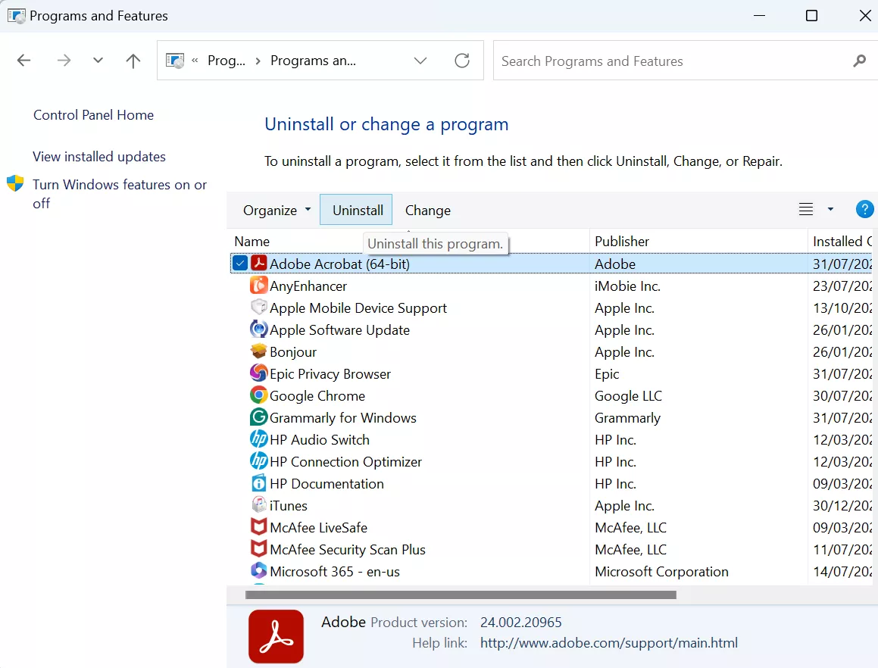This screenshot has width=878, height=668.
Task: Expand the address bar dropdown chevron
Action: [x=420, y=61]
